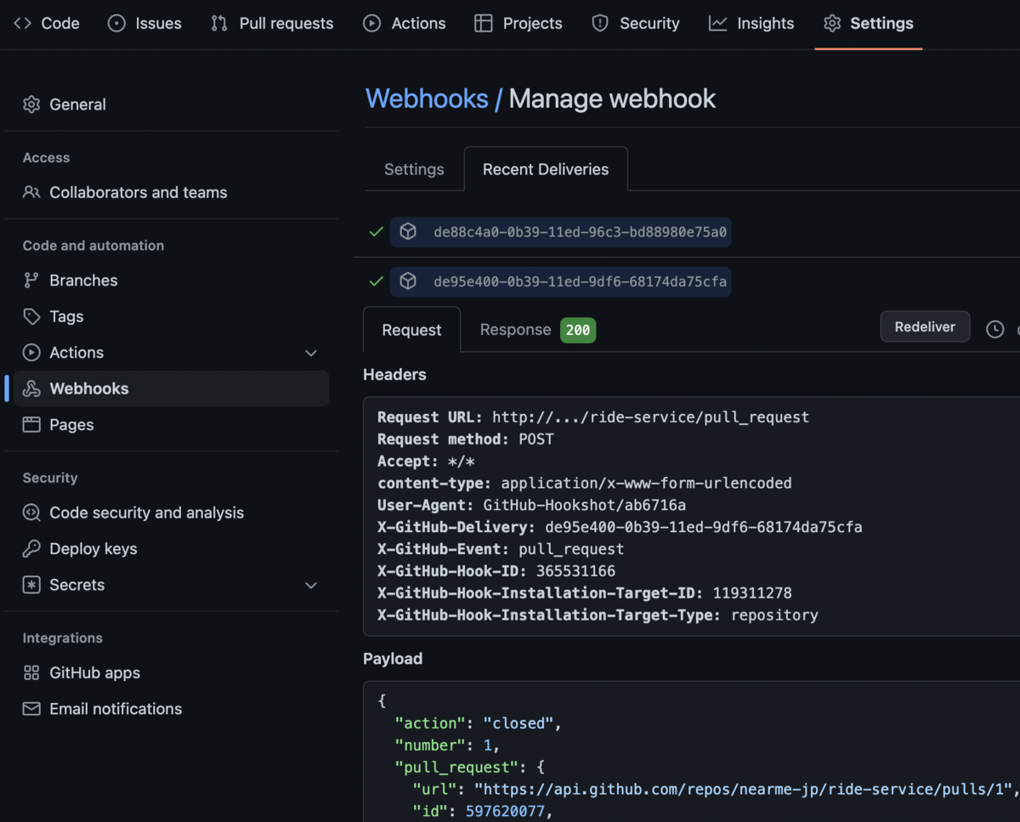The width and height of the screenshot is (1020, 822).
Task: Click the Tags tag icon
Action: (x=31, y=316)
